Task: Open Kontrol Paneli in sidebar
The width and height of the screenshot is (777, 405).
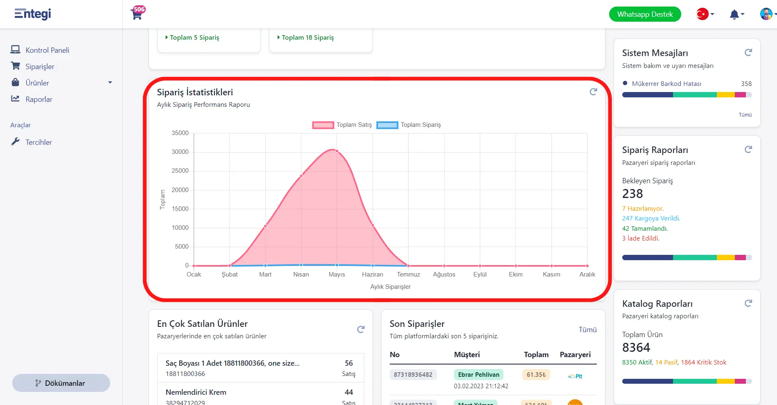Action: pos(47,50)
